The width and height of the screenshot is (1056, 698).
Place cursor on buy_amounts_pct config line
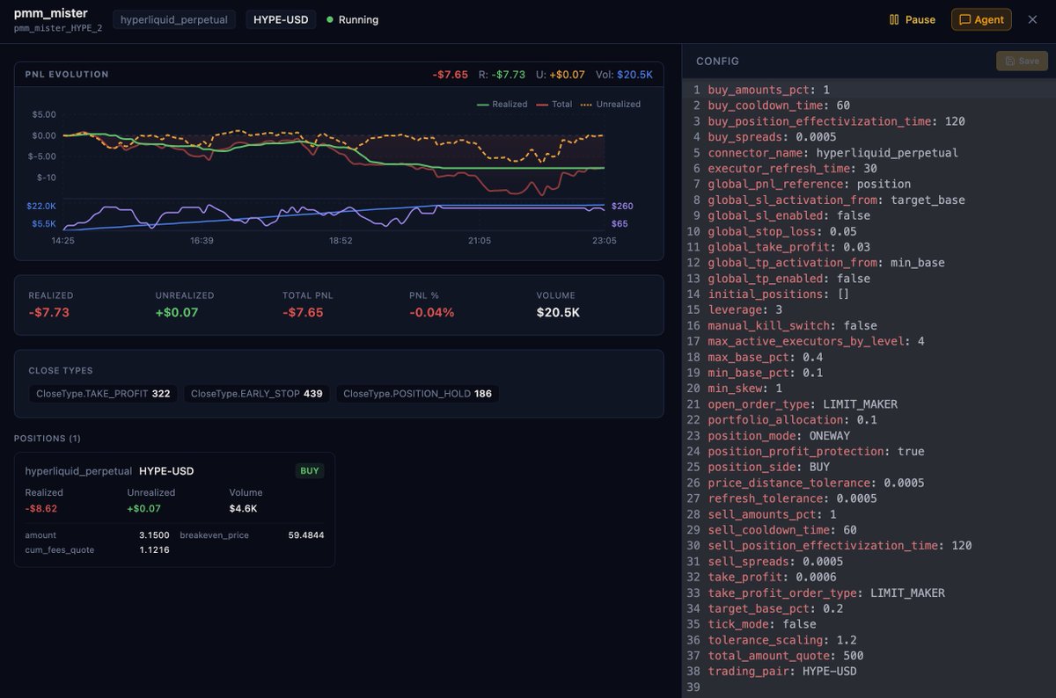[769, 90]
